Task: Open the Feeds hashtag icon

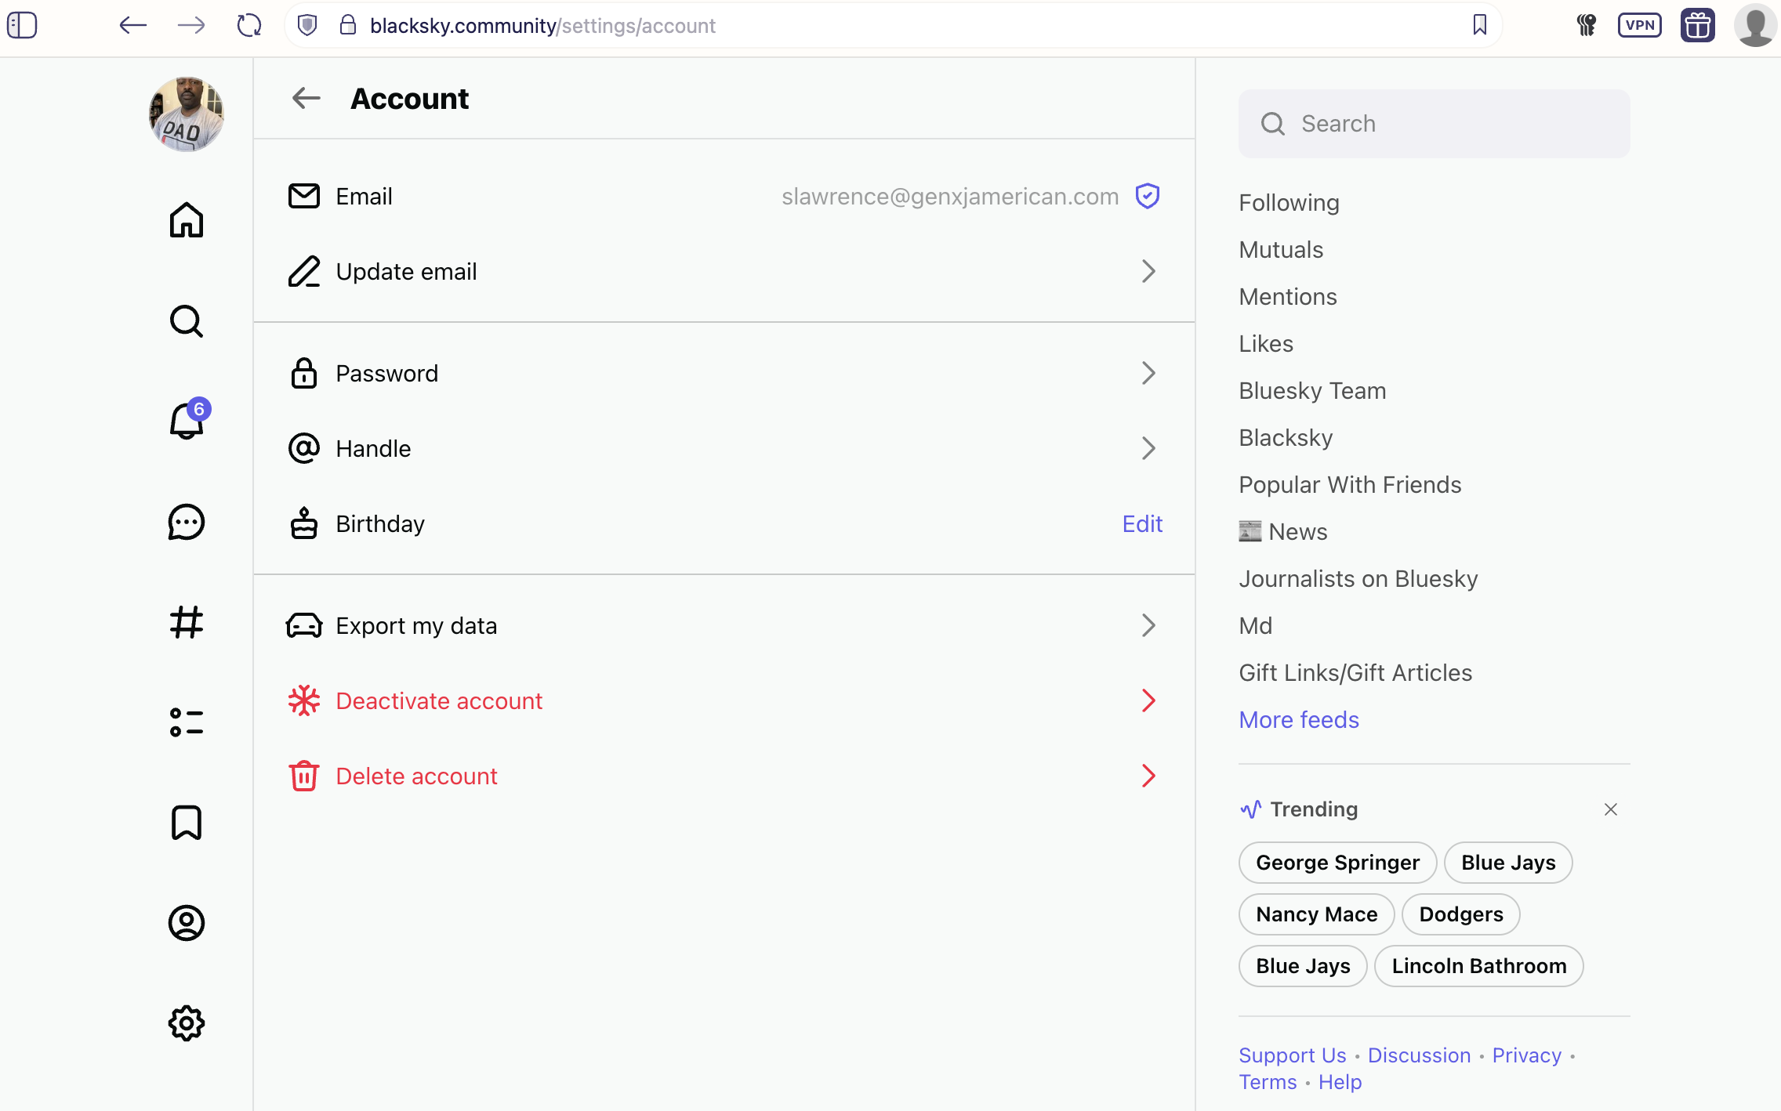Action: point(186,623)
